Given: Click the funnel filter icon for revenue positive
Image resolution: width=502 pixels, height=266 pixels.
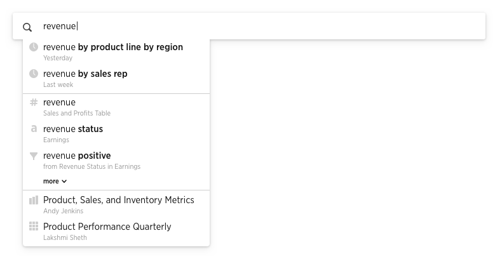Looking at the screenshot, I should point(34,156).
